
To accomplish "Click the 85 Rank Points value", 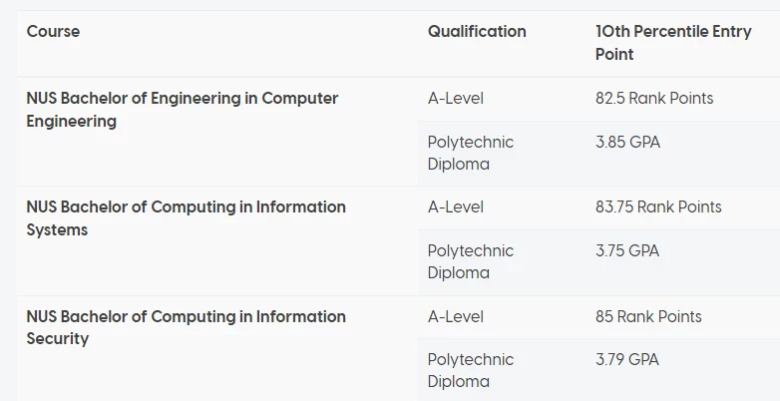I will point(648,316).
